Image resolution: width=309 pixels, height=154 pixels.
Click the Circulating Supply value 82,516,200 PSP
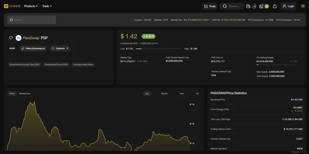tap(265, 61)
